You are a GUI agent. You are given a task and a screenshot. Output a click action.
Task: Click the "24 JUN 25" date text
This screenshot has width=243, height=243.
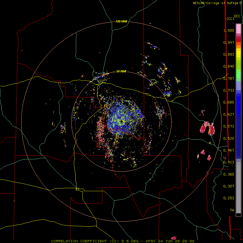pos(169,241)
